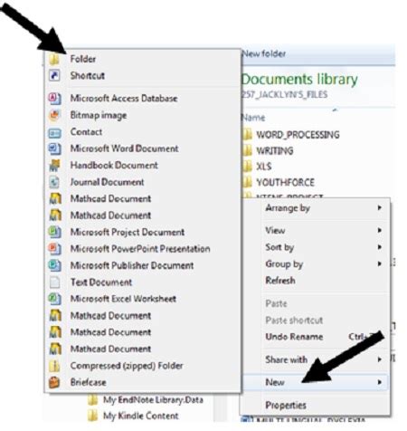407x431 pixels.
Task: Click the Microsoft Project Document icon
Action: click(x=54, y=232)
